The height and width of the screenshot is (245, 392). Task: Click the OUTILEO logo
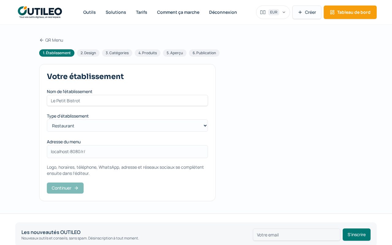[40, 12]
